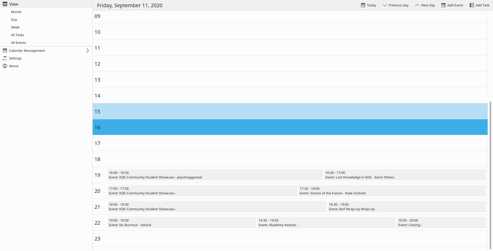Select the highlighted 16 hour row
493x251 pixels.
[x=290, y=127]
